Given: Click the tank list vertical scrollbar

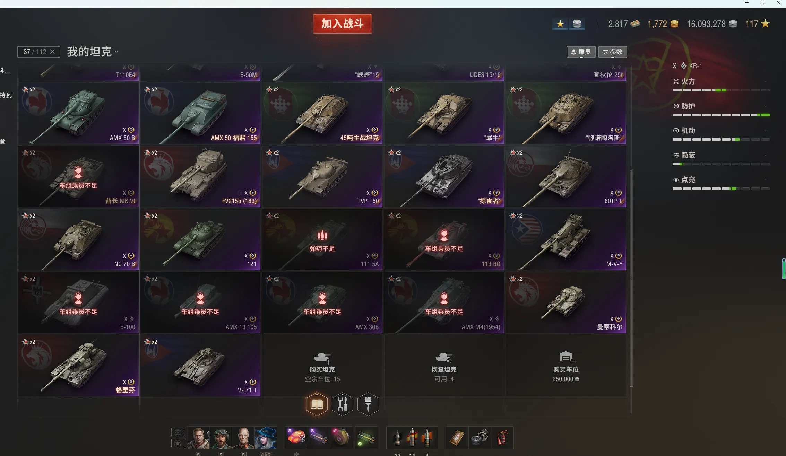Looking at the screenshot, I should 631,278.
